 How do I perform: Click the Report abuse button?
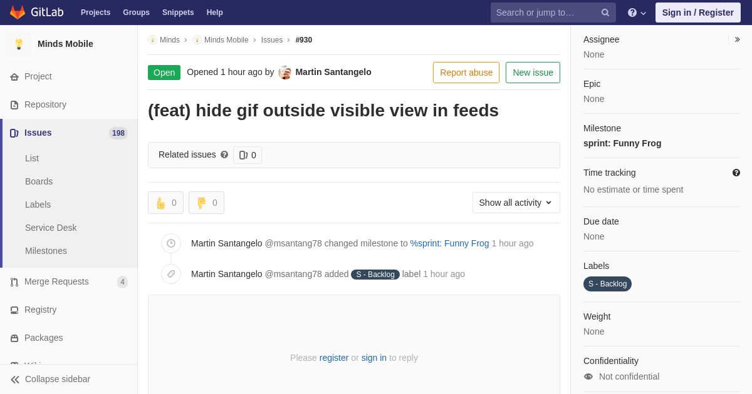(x=466, y=73)
